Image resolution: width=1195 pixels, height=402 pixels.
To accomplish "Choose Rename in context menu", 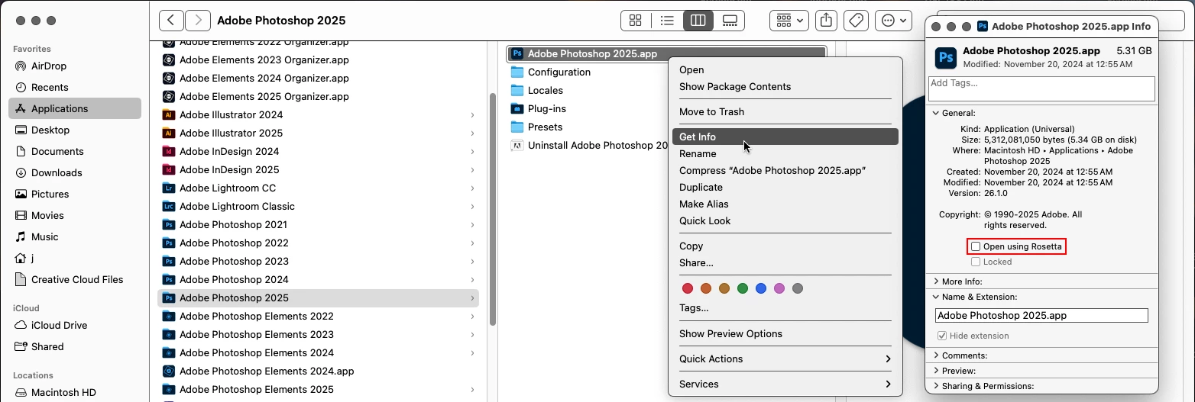I will coord(785,153).
